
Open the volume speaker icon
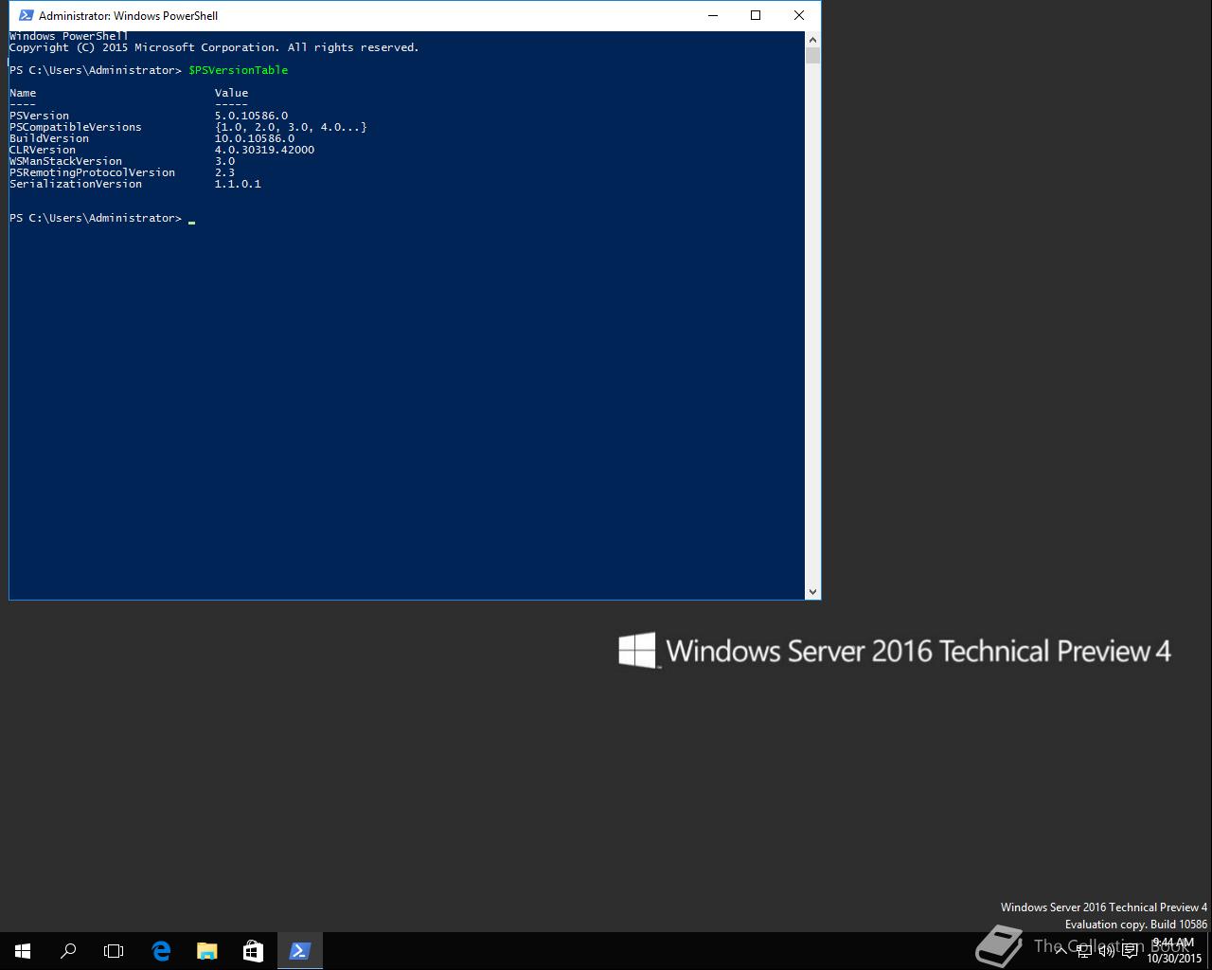click(1107, 951)
